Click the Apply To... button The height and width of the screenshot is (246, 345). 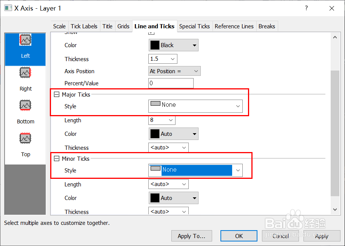tap(191, 236)
